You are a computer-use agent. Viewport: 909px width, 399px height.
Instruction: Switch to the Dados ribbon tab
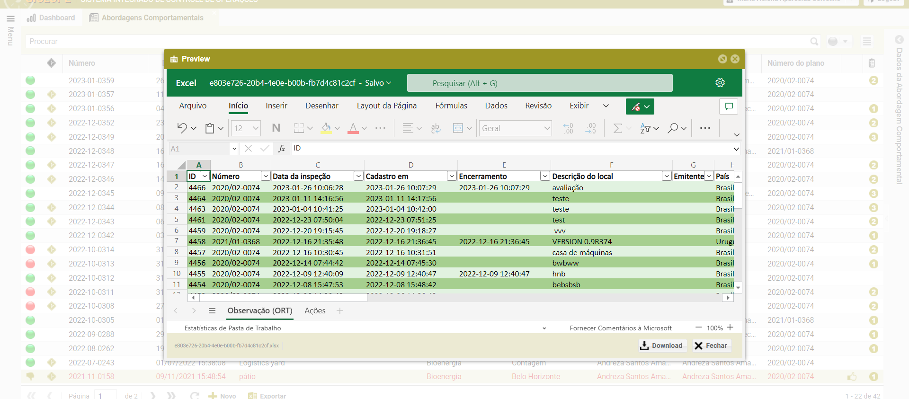[x=496, y=106]
